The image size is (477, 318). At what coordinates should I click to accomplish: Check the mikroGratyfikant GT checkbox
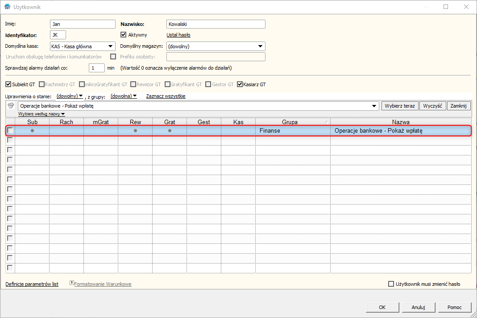pos(82,84)
